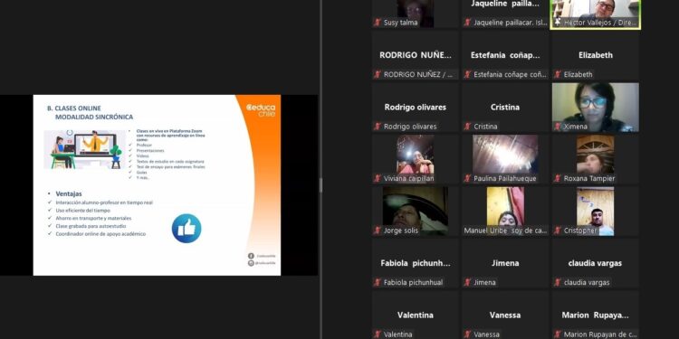The width and height of the screenshot is (679, 339).
Task: Click large 'Rodrigo olivares' name in tile center
Action: click(x=416, y=107)
